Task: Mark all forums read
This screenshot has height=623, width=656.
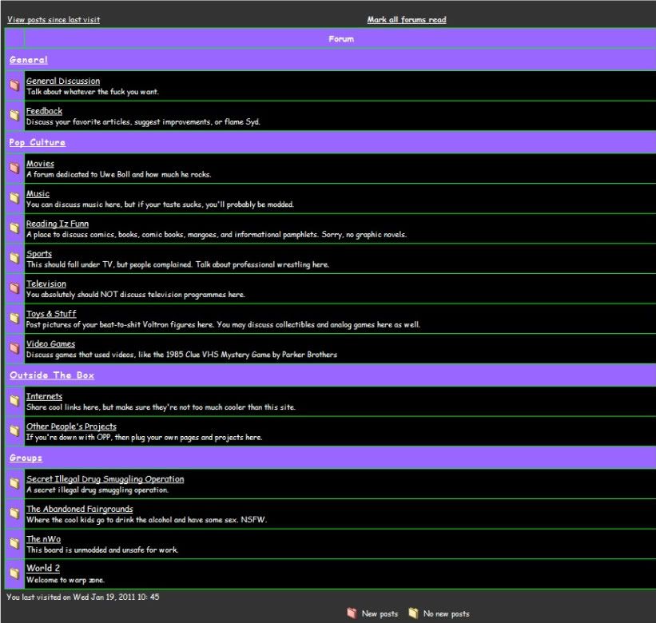Action: click(x=407, y=20)
